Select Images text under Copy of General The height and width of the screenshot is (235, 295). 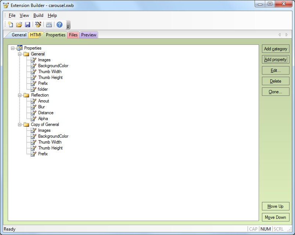[44, 130]
